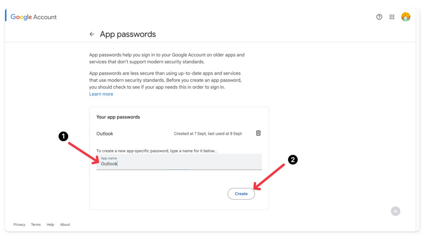Go back using the back arrow

pyautogui.click(x=92, y=34)
